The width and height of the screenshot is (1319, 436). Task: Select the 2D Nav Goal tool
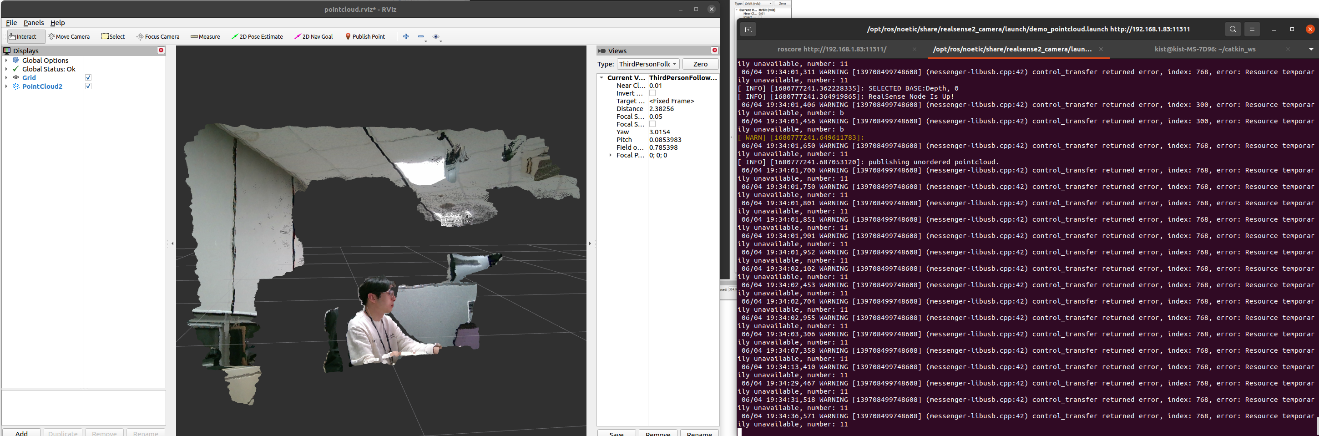point(313,37)
